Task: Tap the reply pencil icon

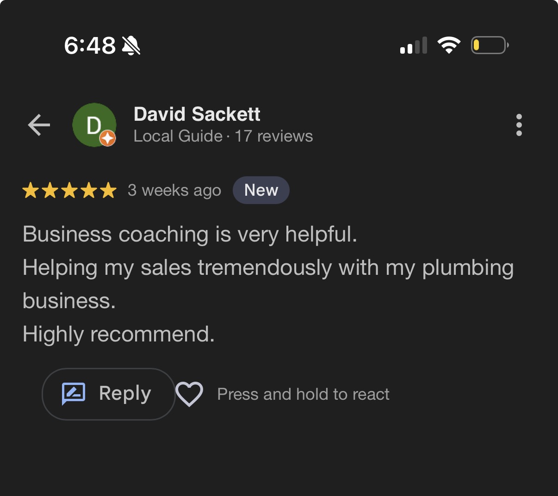Action: 74,394
